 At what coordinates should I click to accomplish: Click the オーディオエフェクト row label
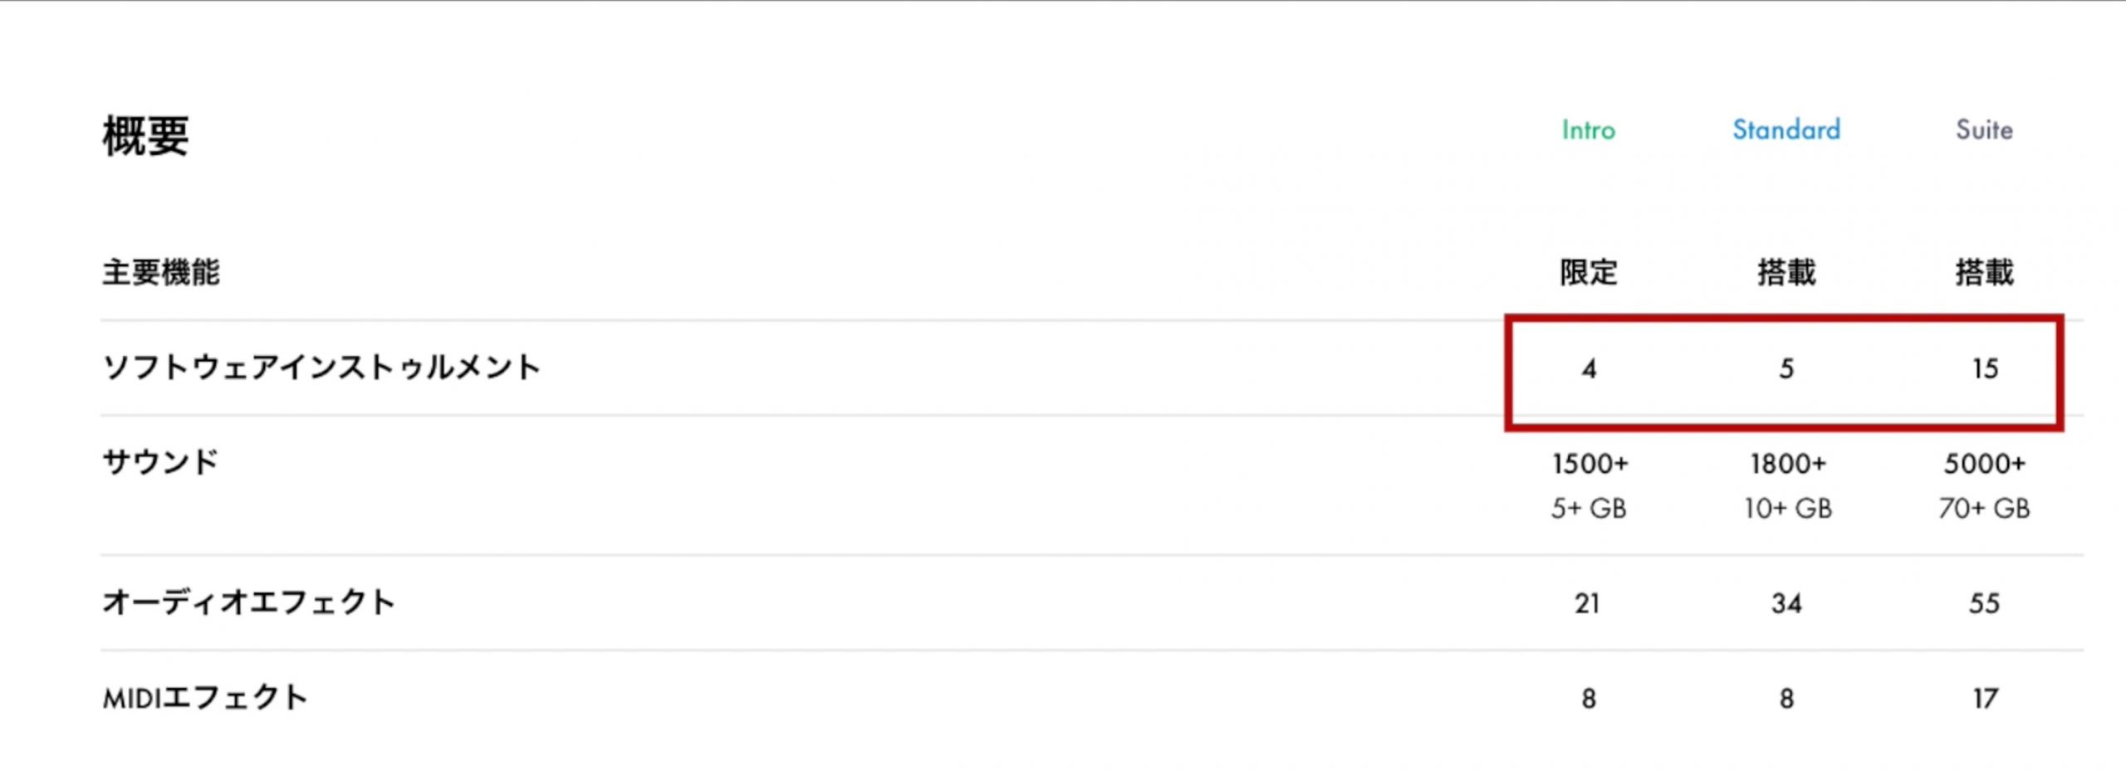pos(248,602)
